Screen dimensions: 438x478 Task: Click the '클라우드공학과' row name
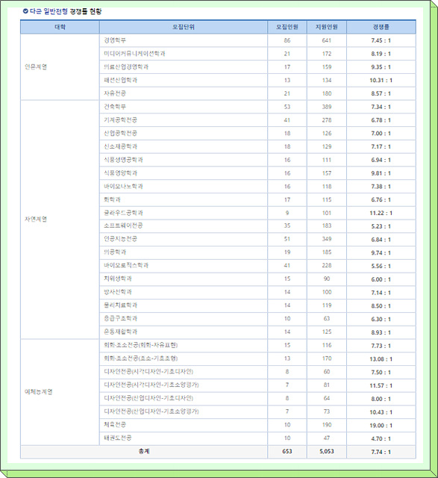(x=123, y=213)
